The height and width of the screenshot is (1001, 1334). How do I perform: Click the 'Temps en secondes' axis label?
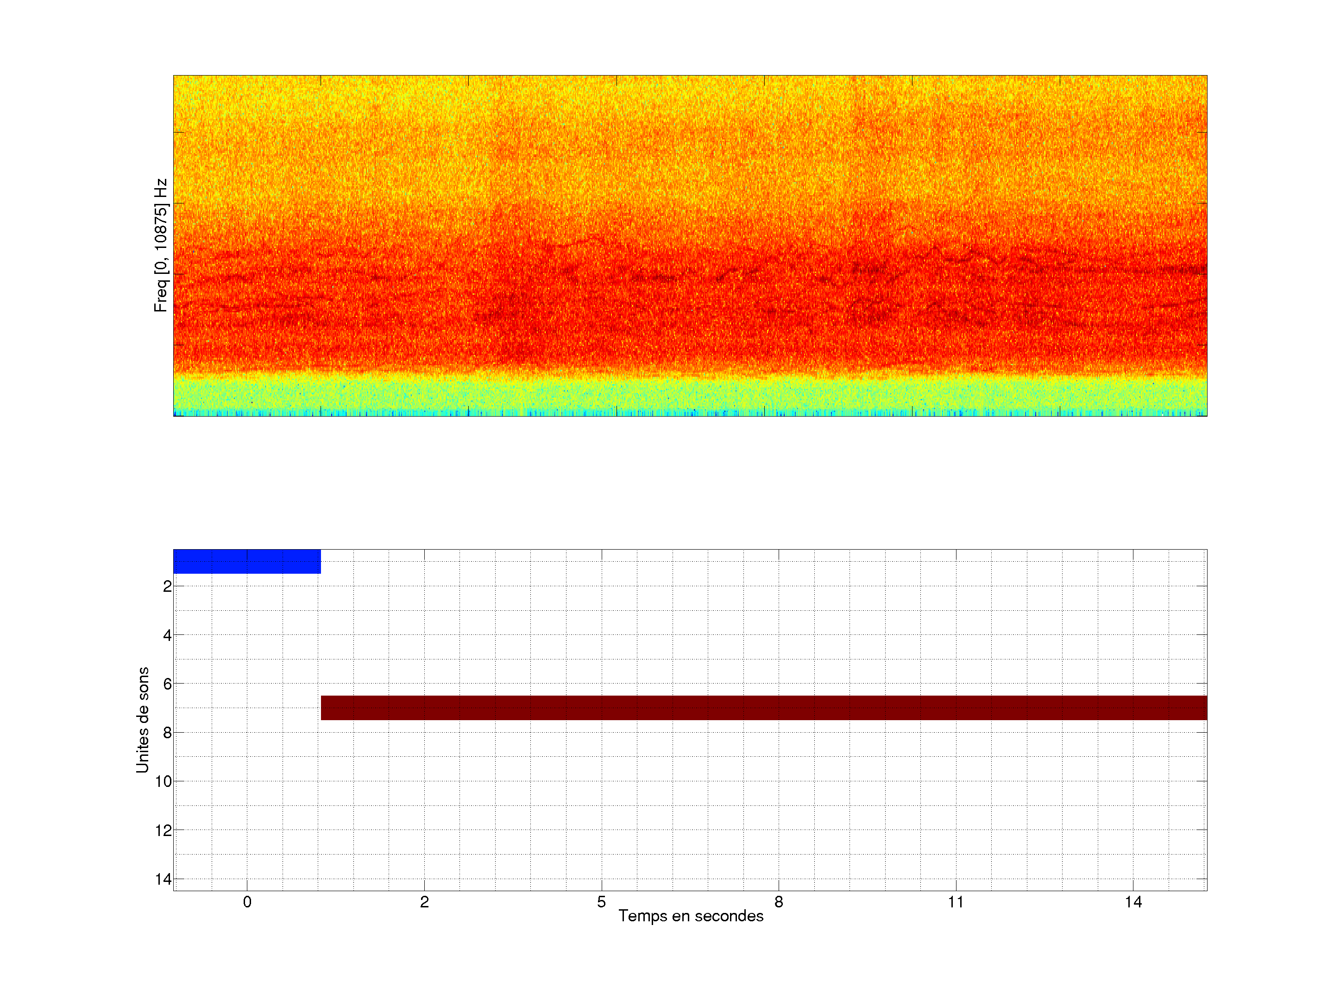coord(691,916)
